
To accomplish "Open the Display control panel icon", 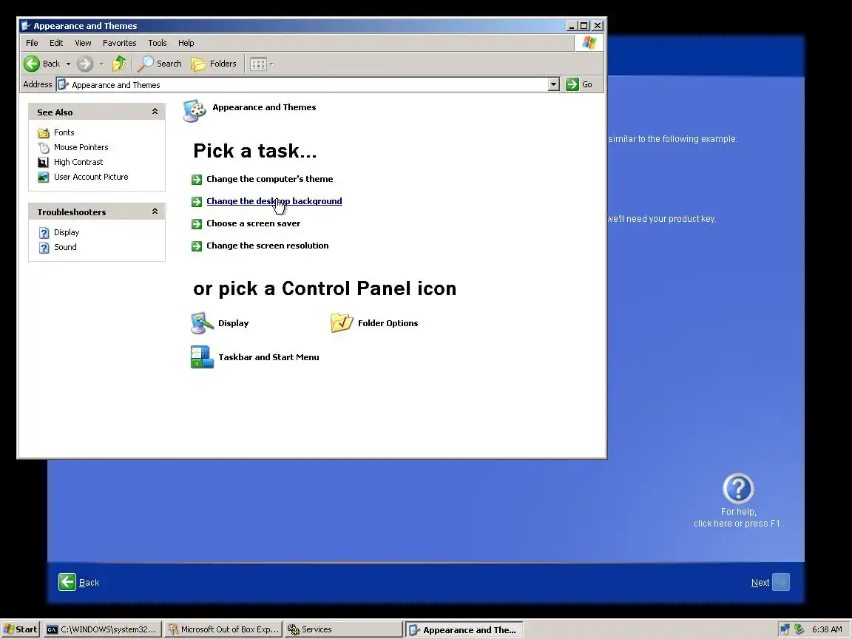I will (202, 322).
